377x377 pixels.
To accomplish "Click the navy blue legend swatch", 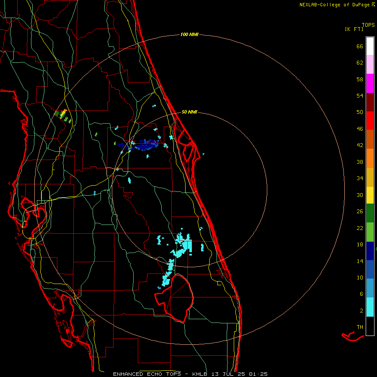I will pyautogui.click(x=370, y=251).
